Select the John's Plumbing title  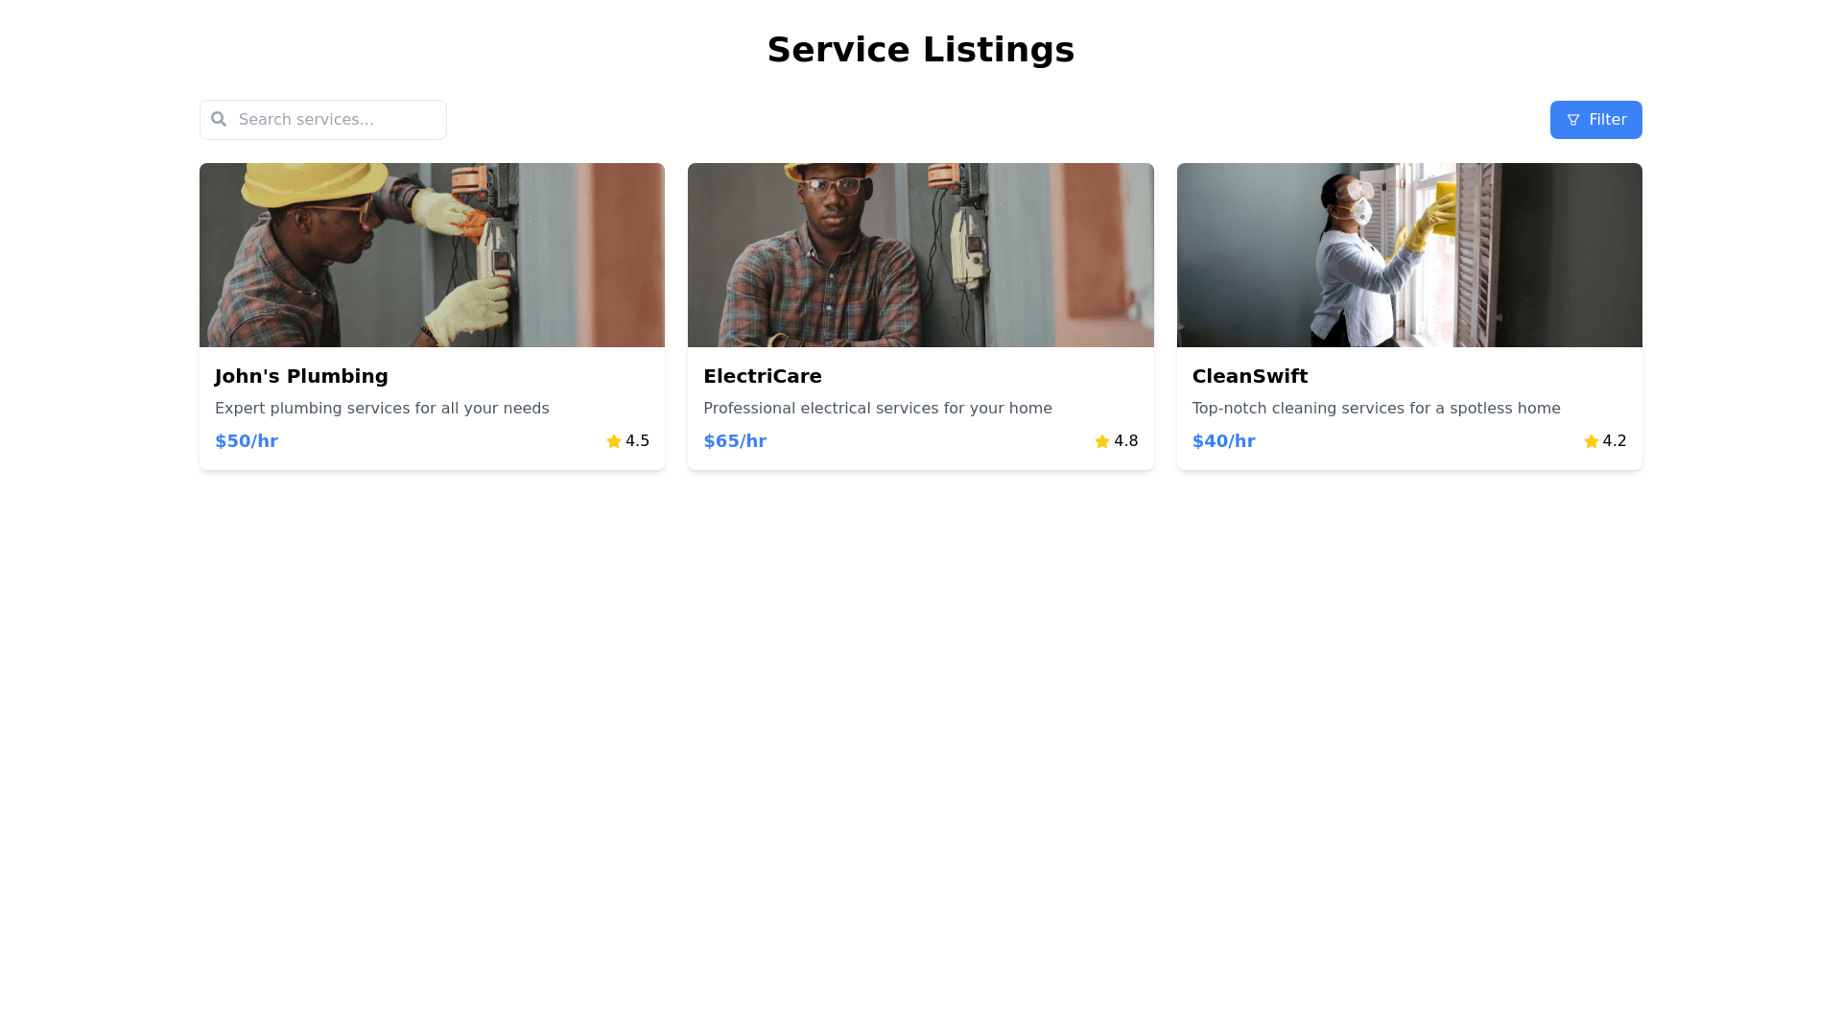click(x=301, y=376)
